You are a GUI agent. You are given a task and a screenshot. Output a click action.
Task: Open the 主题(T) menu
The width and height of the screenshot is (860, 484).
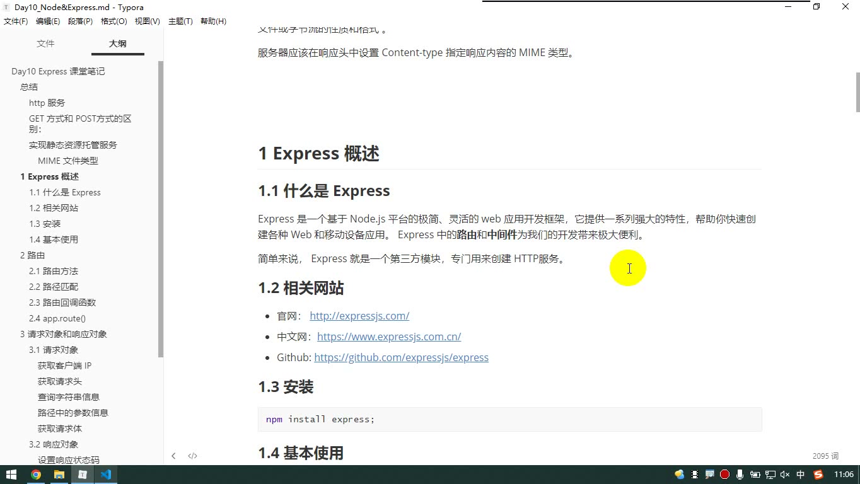coord(180,21)
